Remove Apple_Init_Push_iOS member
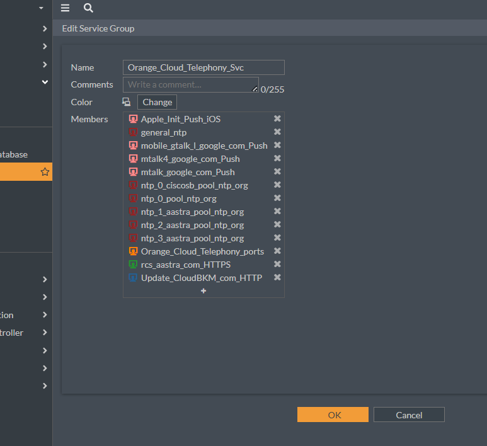The width and height of the screenshot is (487, 446). pos(277,118)
